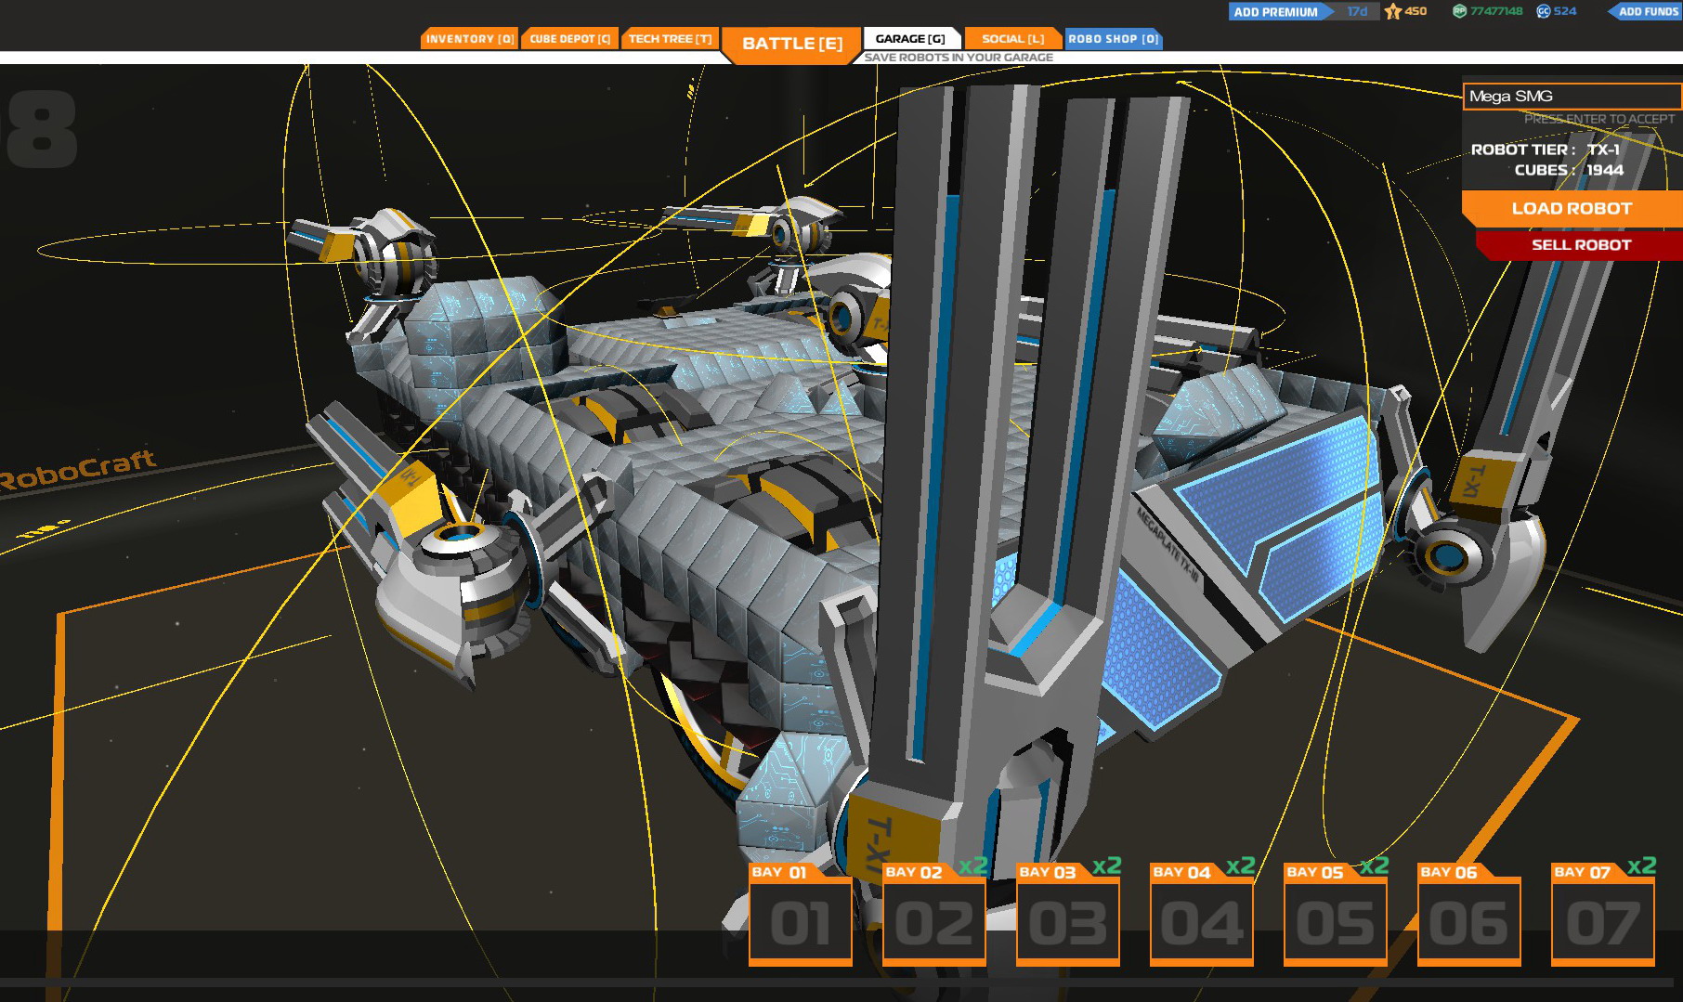Open the Inventory tab
Image resolution: width=1683 pixels, height=1002 pixels.
pyautogui.click(x=469, y=39)
